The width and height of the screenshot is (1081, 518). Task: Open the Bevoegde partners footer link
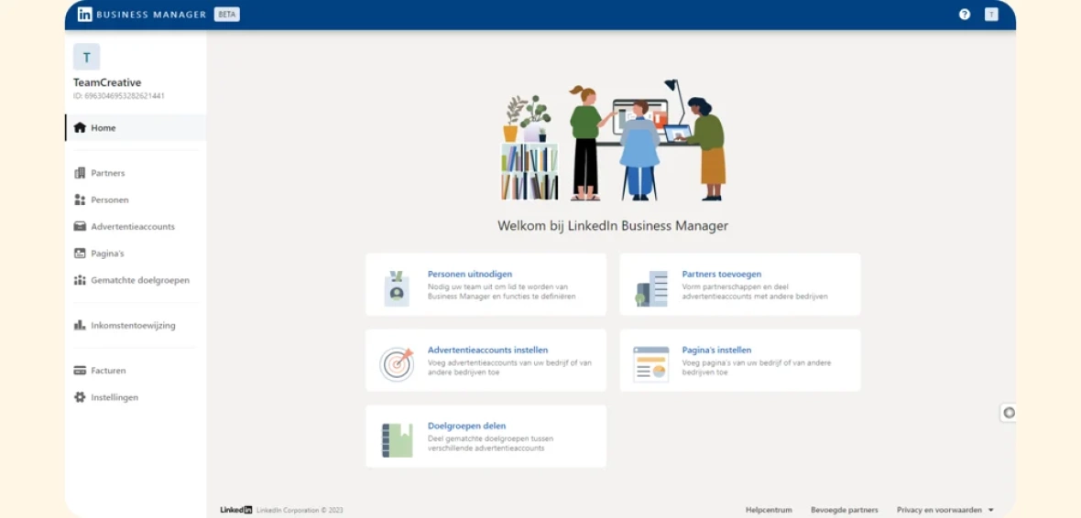pos(845,511)
